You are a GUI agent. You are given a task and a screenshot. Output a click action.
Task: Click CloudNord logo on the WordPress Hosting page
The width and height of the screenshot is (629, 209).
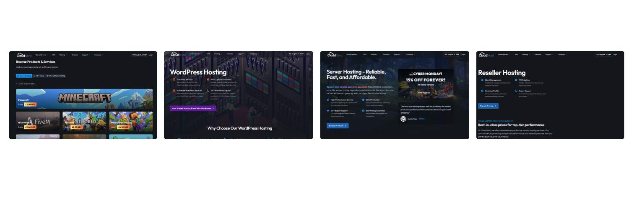coord(178,54)
